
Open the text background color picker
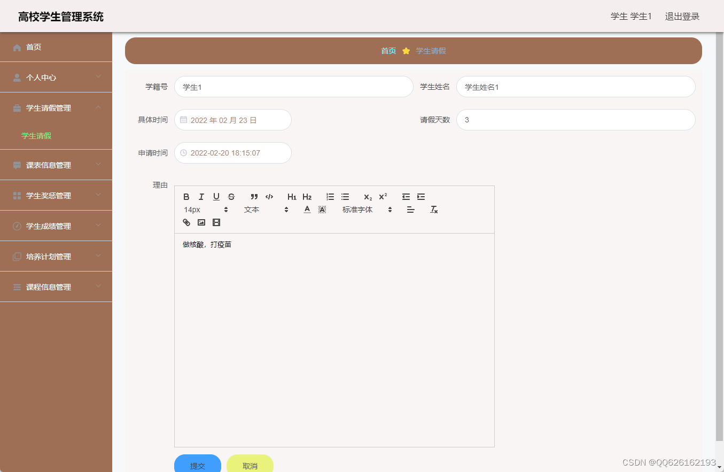(x=322, y=210)
